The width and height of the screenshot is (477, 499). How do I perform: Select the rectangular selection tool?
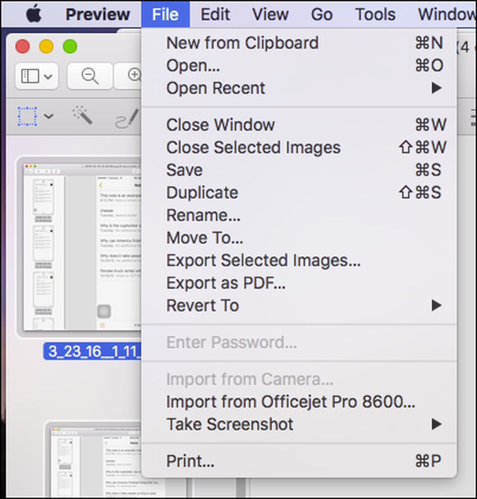point(27,116)
